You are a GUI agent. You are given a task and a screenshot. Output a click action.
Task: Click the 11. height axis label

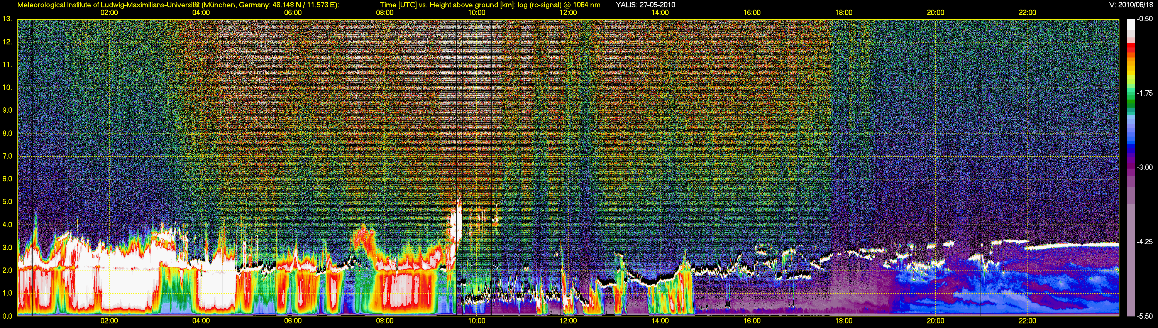[x=7, y=65]
